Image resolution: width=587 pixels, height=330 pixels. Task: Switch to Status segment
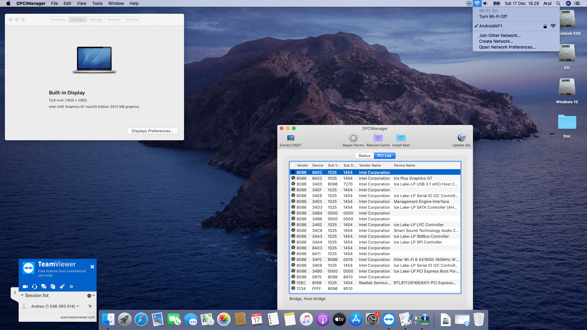coord(364,156)
